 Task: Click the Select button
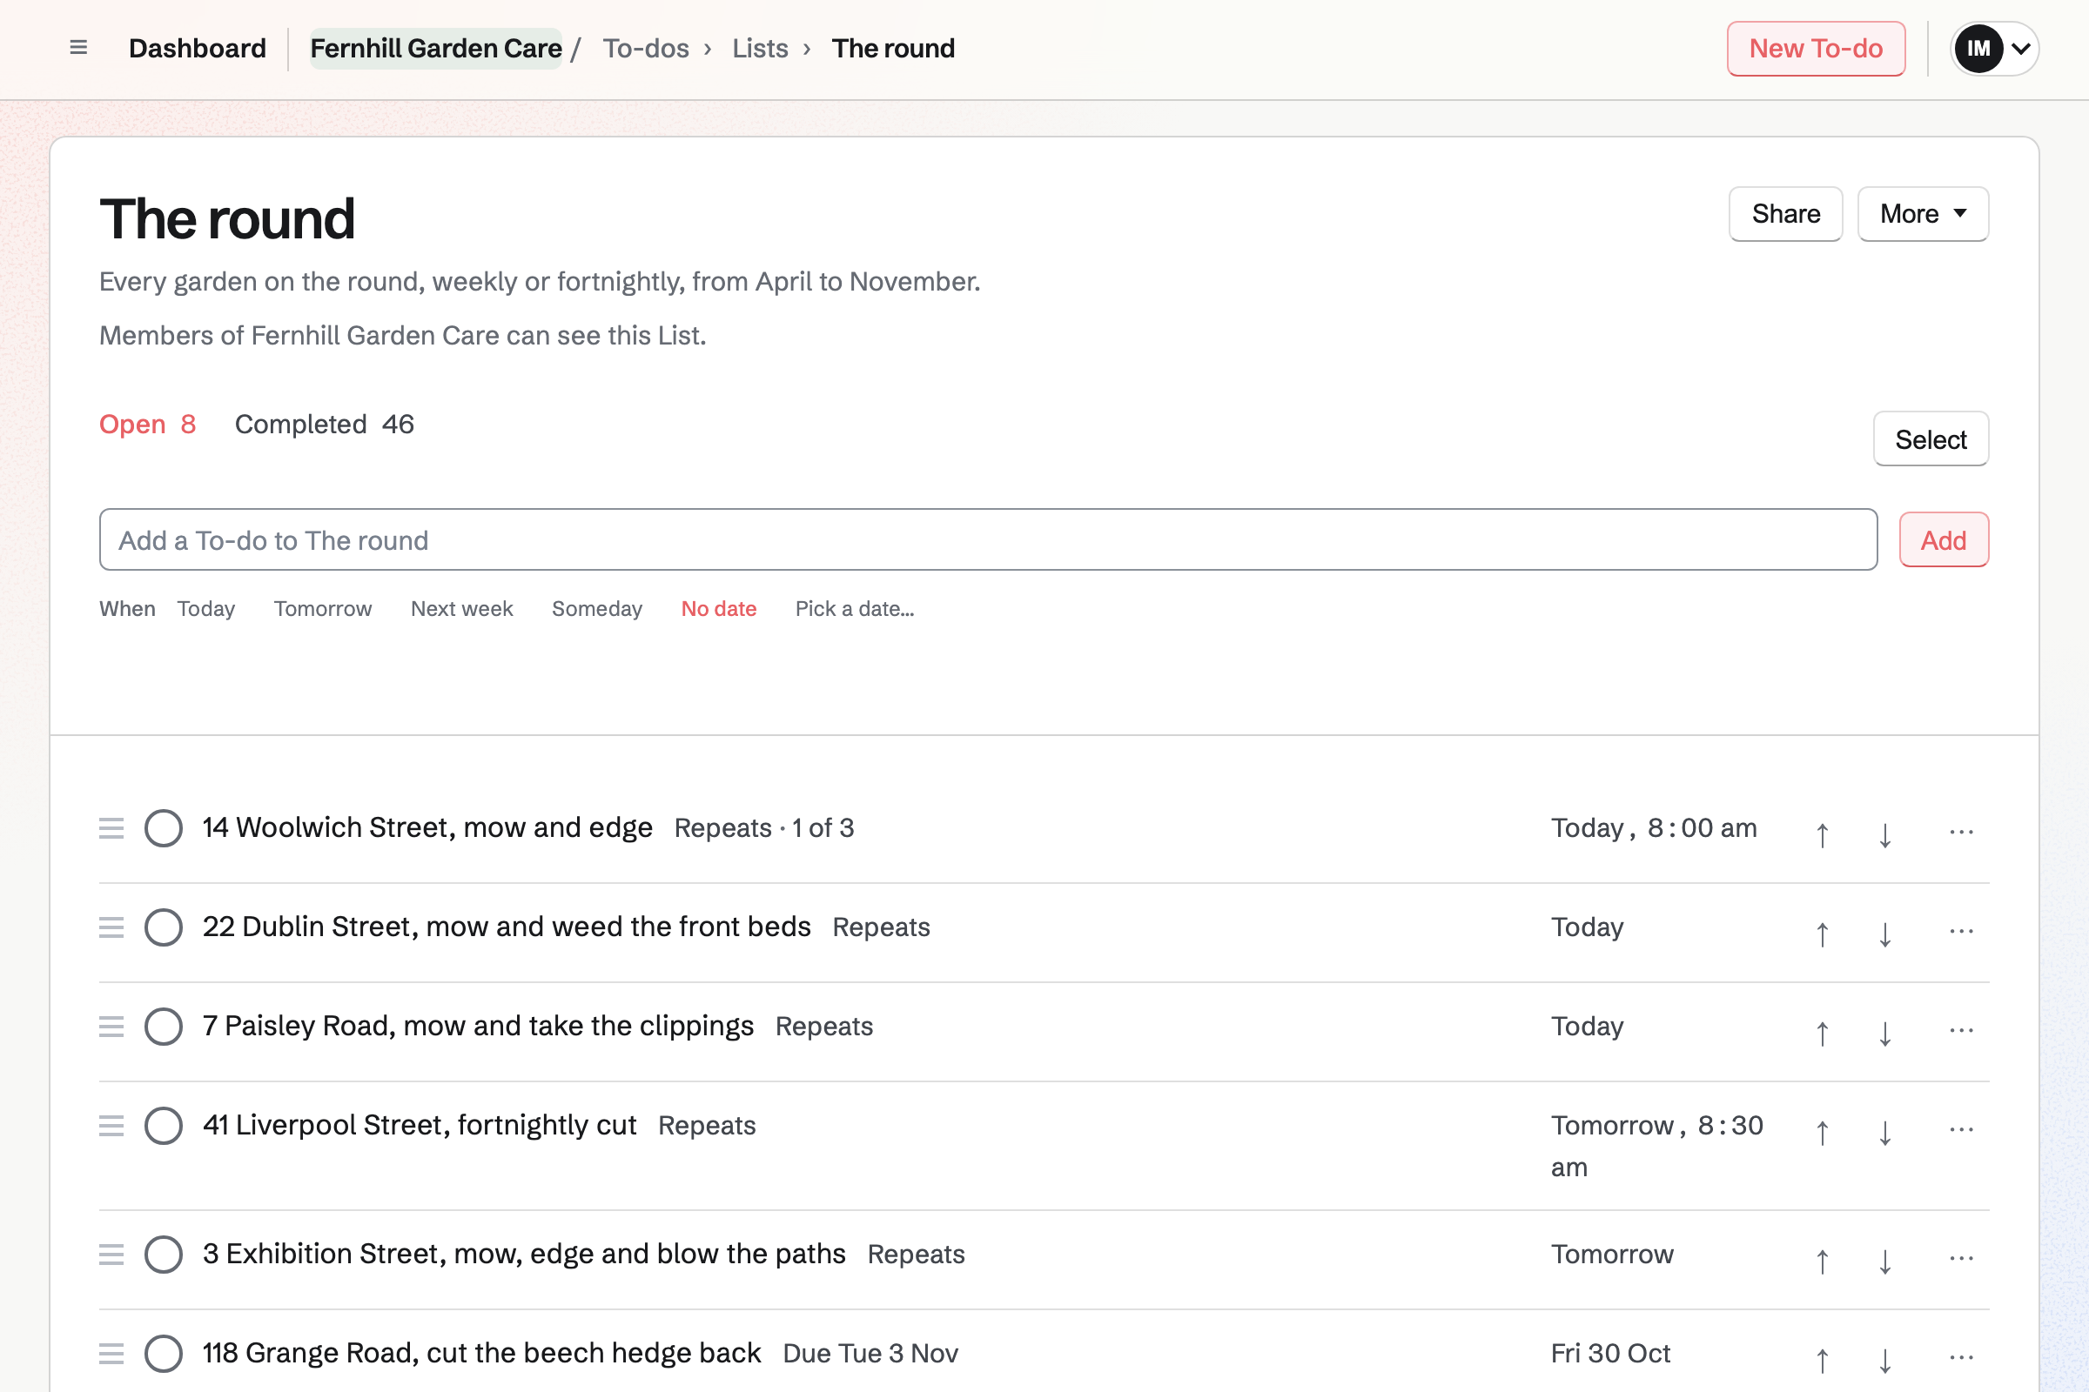(x=1931, y=439)
